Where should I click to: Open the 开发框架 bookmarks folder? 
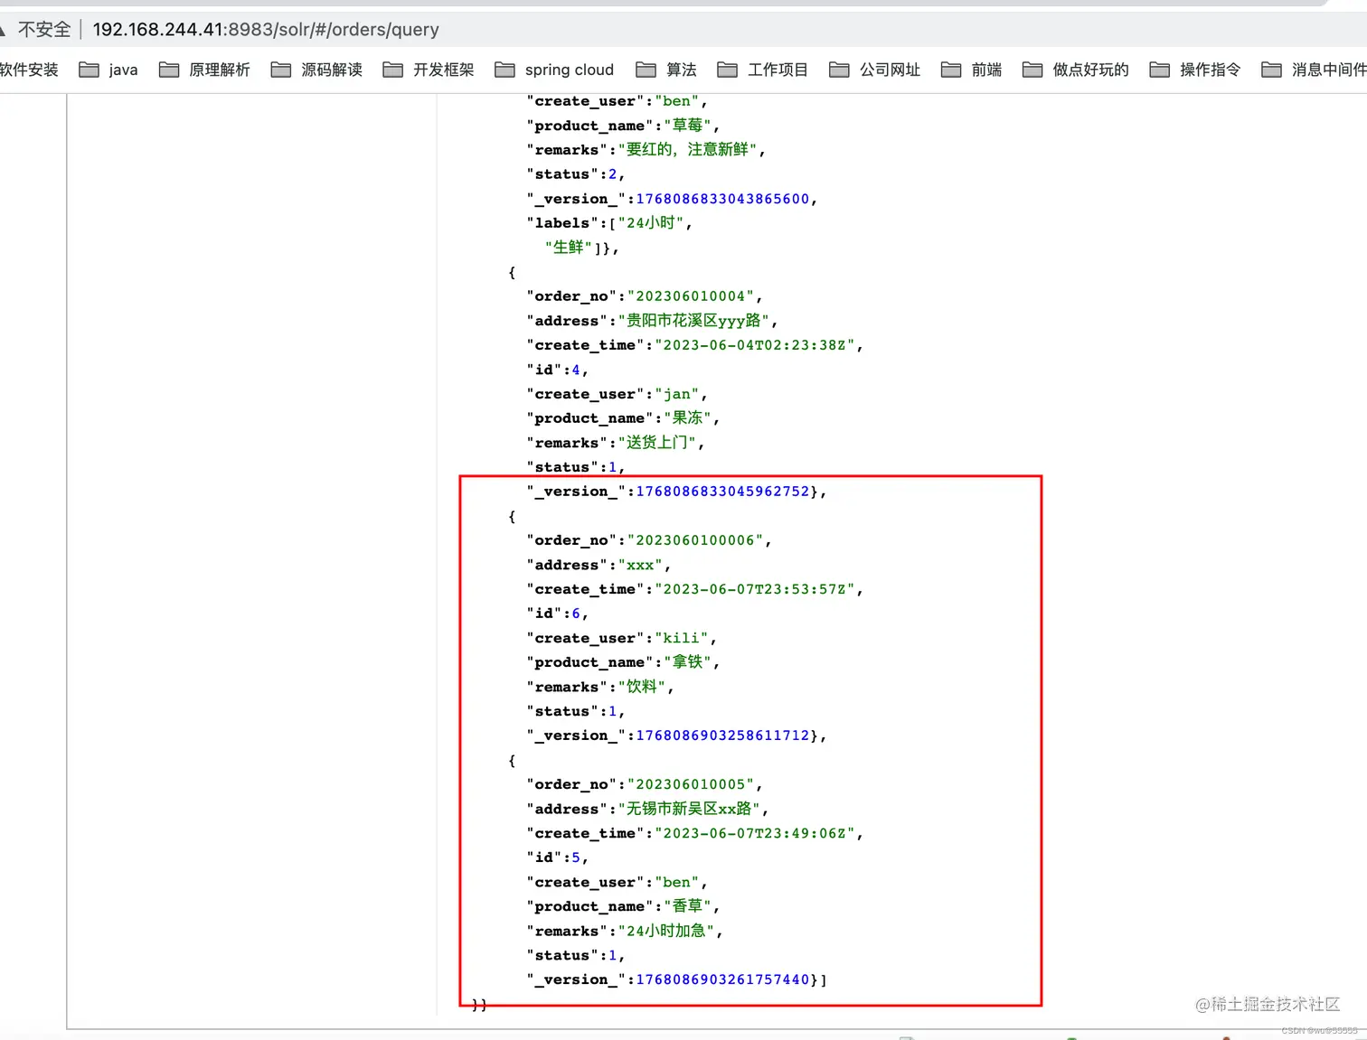[x=429, y=70]
